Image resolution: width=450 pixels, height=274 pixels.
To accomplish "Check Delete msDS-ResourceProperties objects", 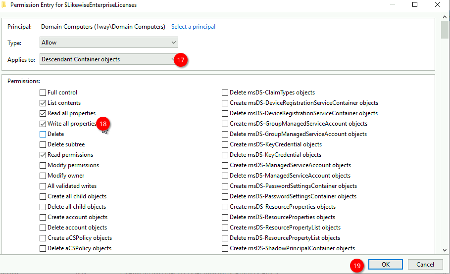I will tap(225, 217).
